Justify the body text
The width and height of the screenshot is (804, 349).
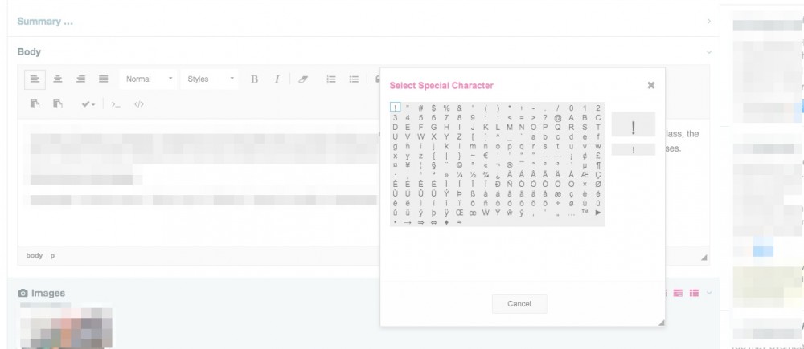pyautogui.click(x=103, y=79)
